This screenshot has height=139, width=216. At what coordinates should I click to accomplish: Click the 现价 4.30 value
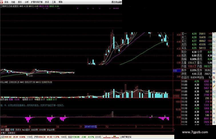[194, 52]
